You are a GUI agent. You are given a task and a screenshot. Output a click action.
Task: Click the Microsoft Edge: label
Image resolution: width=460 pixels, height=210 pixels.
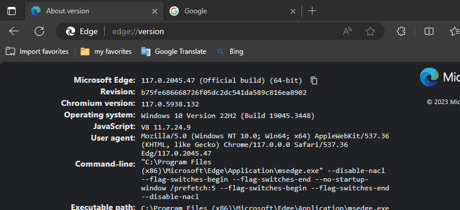coord(104,80)
